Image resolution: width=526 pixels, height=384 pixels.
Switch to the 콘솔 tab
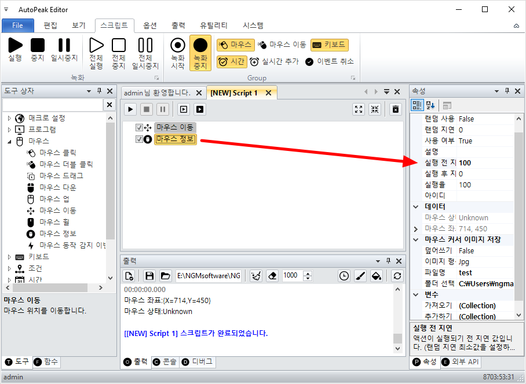pyautogui.click(x=165, y=361)
